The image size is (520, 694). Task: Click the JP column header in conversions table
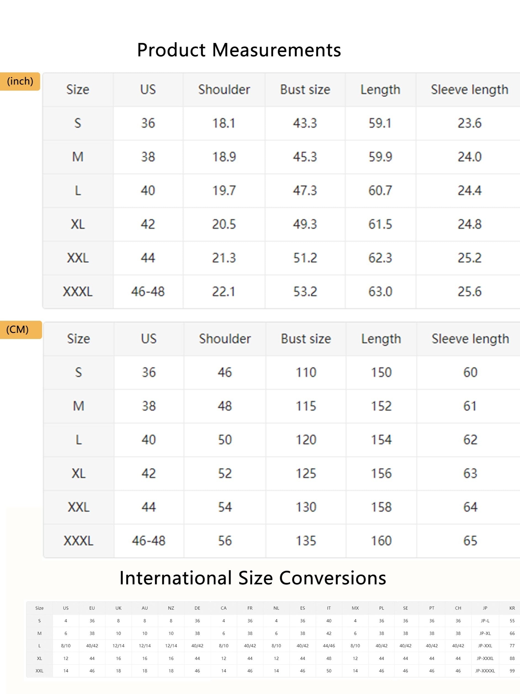pos(485,608)
